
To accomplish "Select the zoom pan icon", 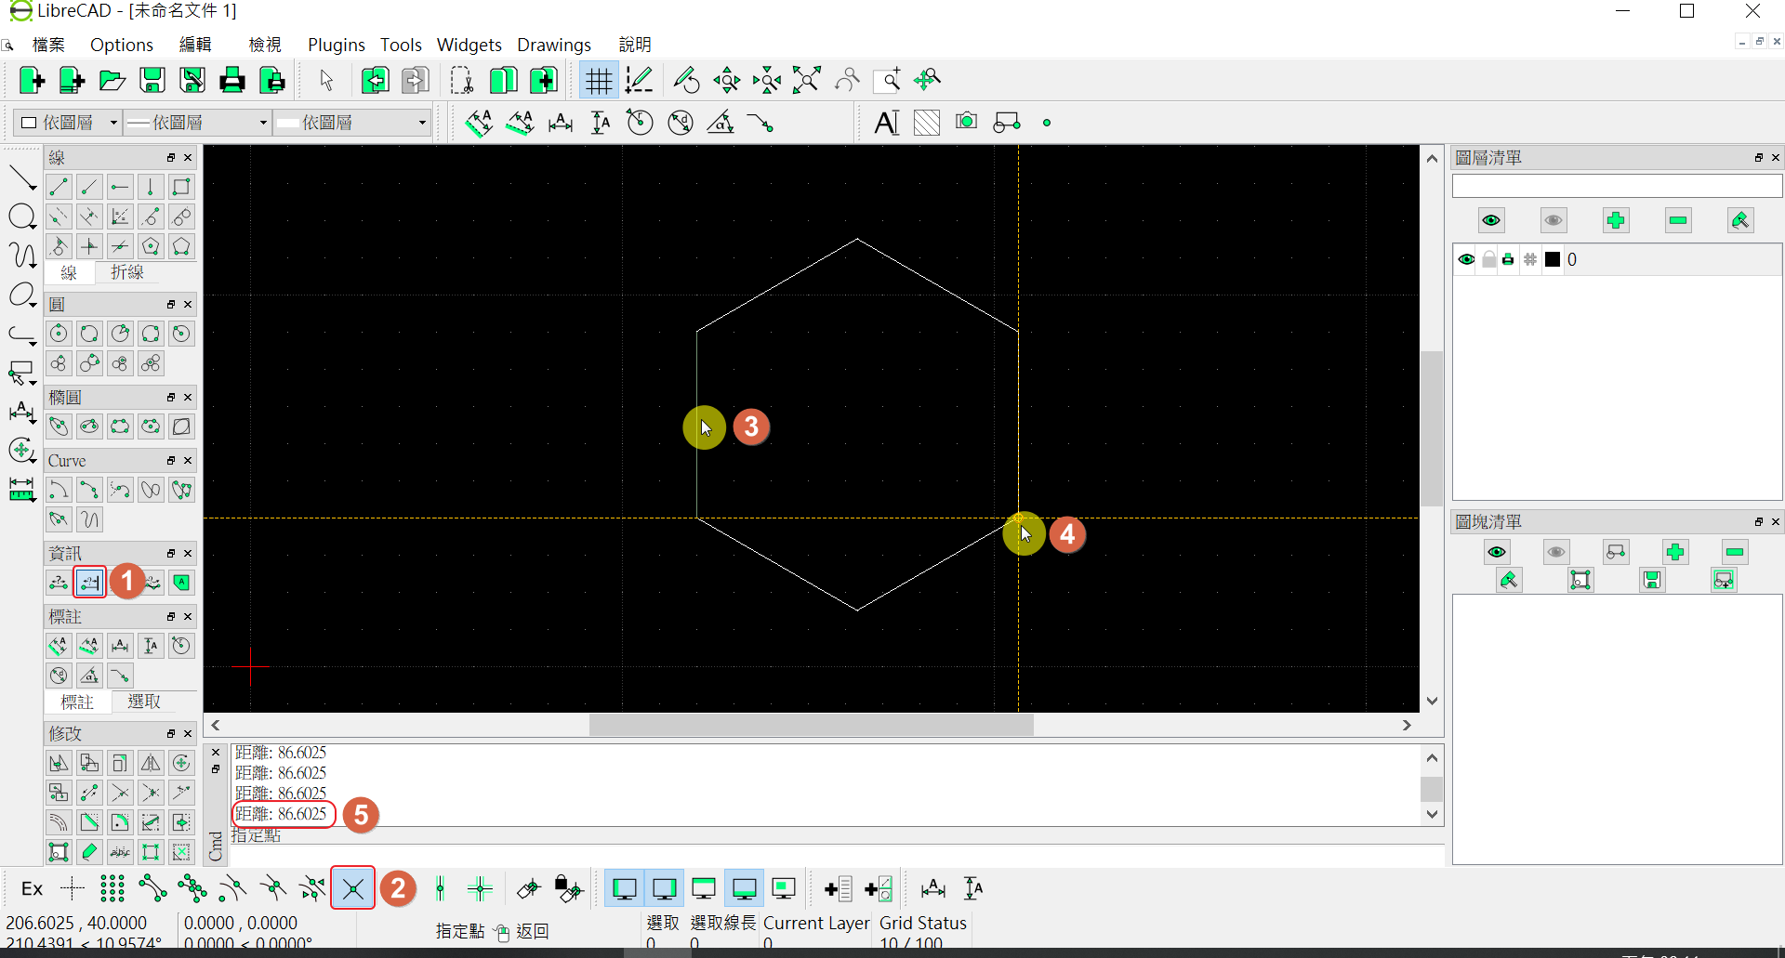I will (x=928, y=81).
